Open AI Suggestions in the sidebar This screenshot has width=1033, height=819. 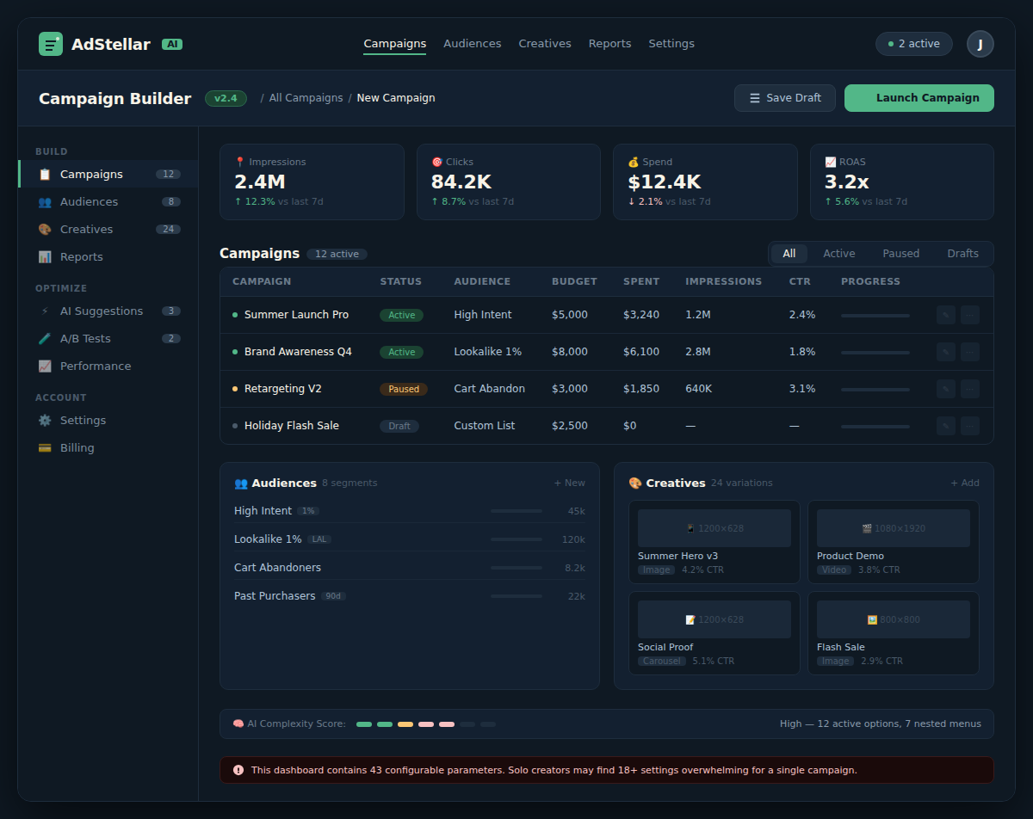[x=108, y=311]
